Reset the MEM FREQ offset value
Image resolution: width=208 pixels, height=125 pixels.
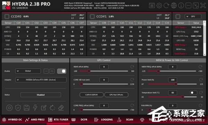(200, 67)
